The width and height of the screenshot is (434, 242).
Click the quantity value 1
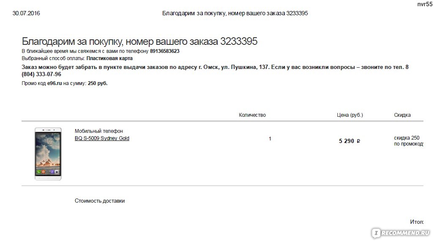[270, 139]
